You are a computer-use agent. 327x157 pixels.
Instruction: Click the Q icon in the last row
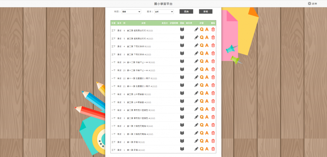pyautogui.click(x=202, y=149)
